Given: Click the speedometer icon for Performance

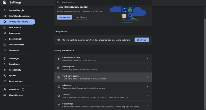Looking at the screenshot, I should pyautogui.click(x=5, y=27).
